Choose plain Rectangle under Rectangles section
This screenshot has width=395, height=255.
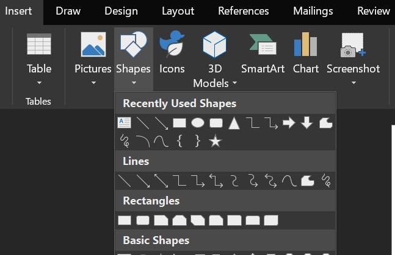(125, 220)
